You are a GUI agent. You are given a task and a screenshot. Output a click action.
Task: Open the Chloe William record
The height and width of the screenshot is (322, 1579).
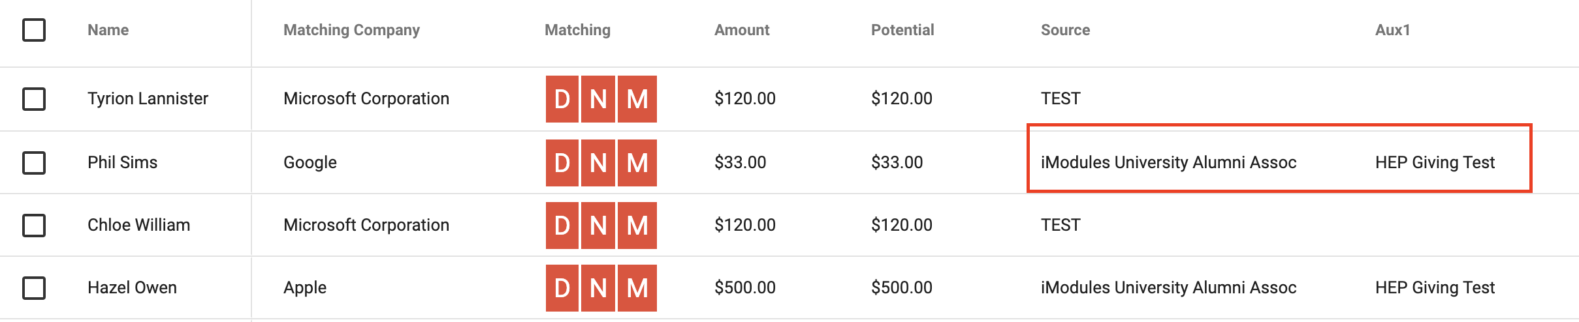pyautogui.click(x=139, y=225)
